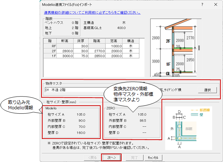The image size is (223, 162).
Task: Click the RF 窓高 cell 1000.0
Action: (114, 46)
